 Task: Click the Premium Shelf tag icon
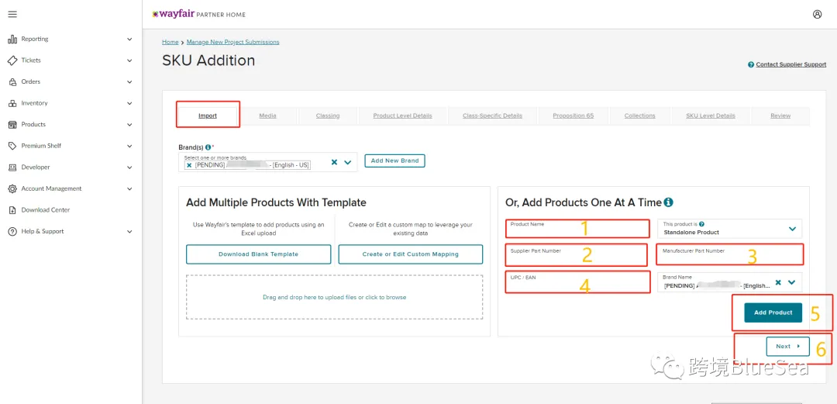[12, 146]
